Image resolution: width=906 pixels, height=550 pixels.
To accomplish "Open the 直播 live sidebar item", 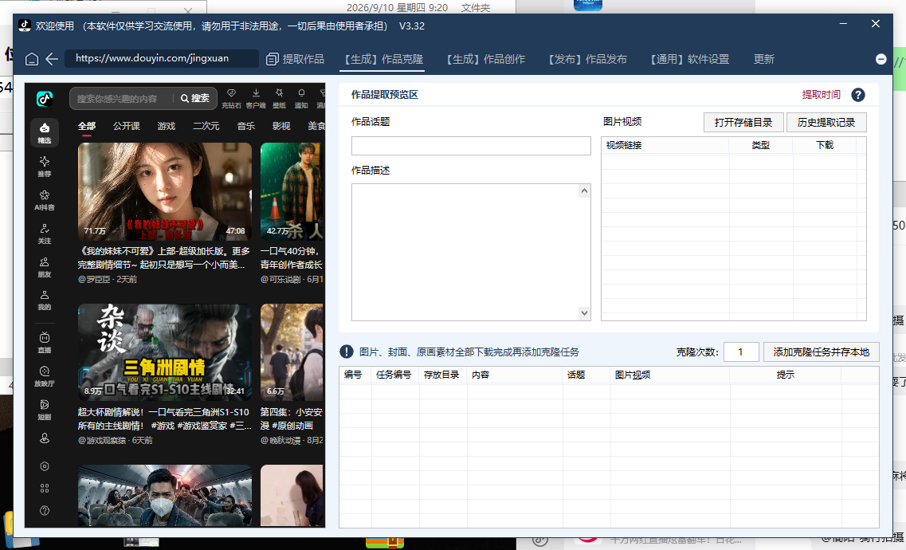I will [45, 343].
